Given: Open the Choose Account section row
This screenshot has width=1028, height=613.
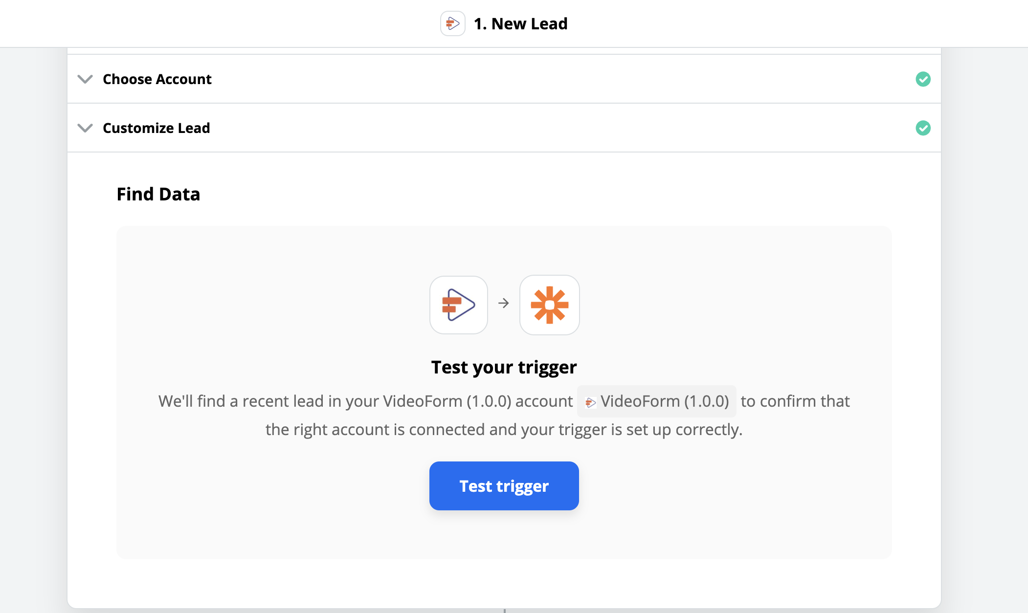Looking at the screenshot, I should [x=504, y=79].
